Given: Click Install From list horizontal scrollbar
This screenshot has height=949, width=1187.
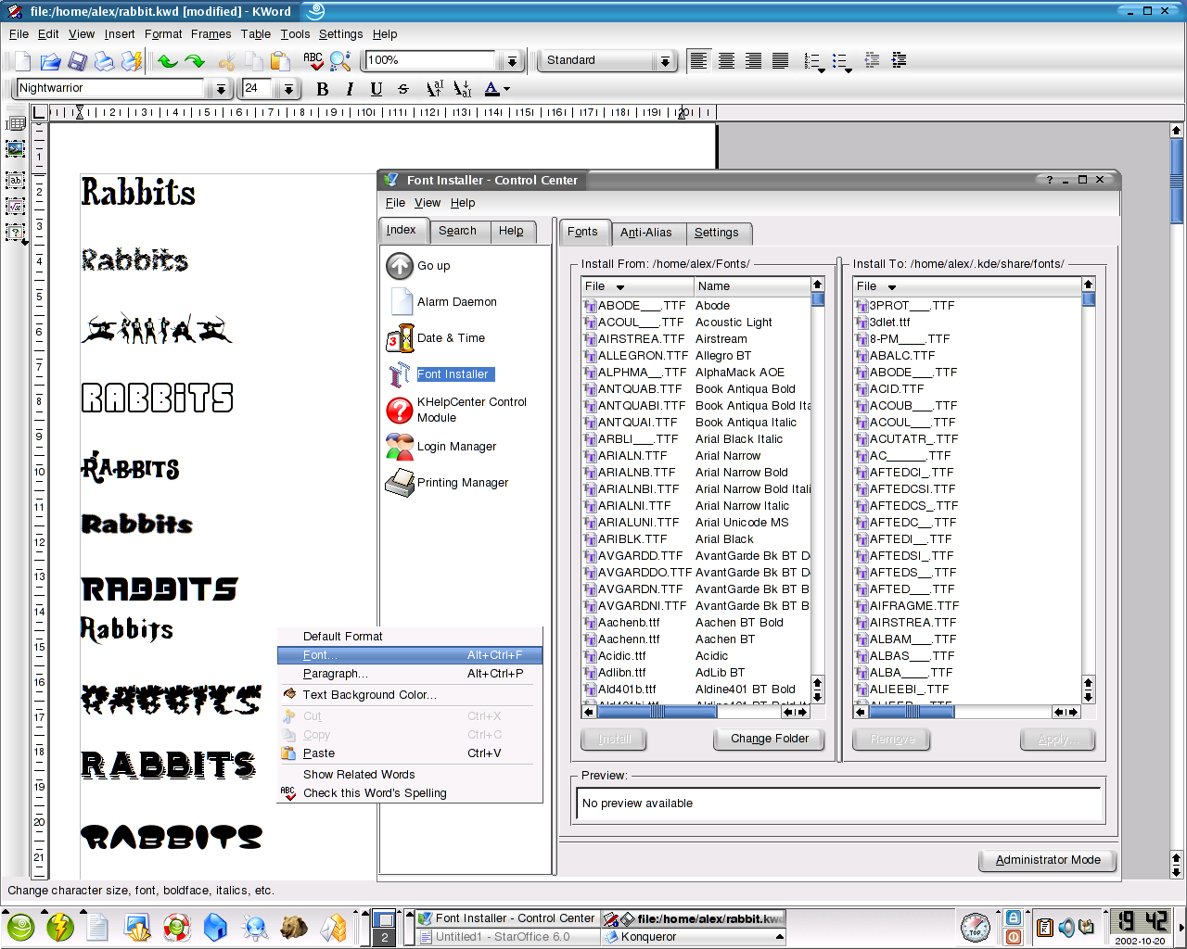Looking at the screenshot, I should point(696,712).
